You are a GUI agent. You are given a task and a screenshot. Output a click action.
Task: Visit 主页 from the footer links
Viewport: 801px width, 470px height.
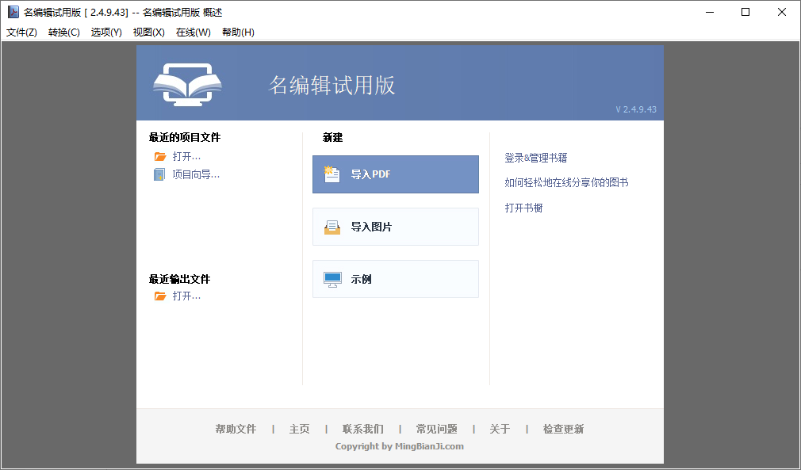[299, 429]
